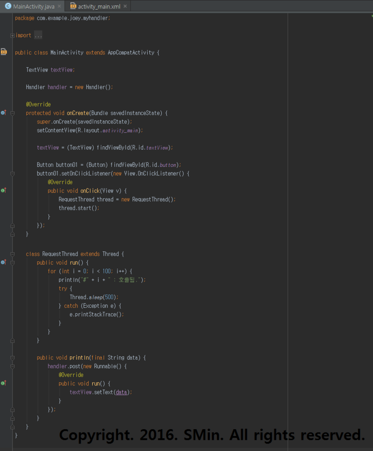Click R.id.button in the findViewById call
Image resolution: width=373 pixels, height=451 pixels.
[x=161, y=165]
